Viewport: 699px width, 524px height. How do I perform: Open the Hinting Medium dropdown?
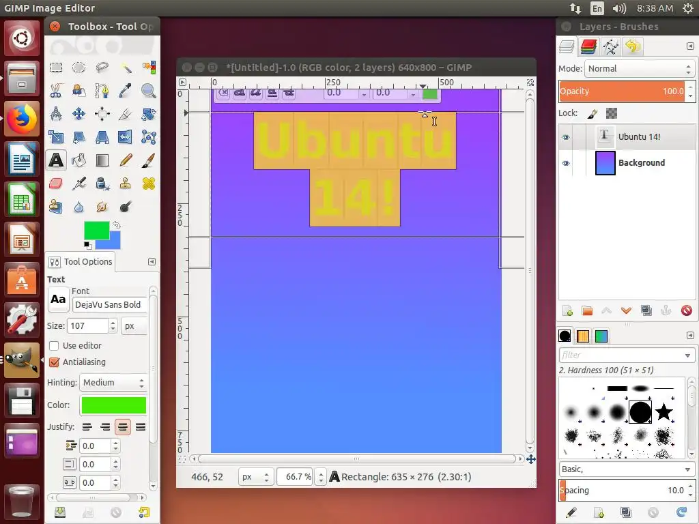(113, 382)
